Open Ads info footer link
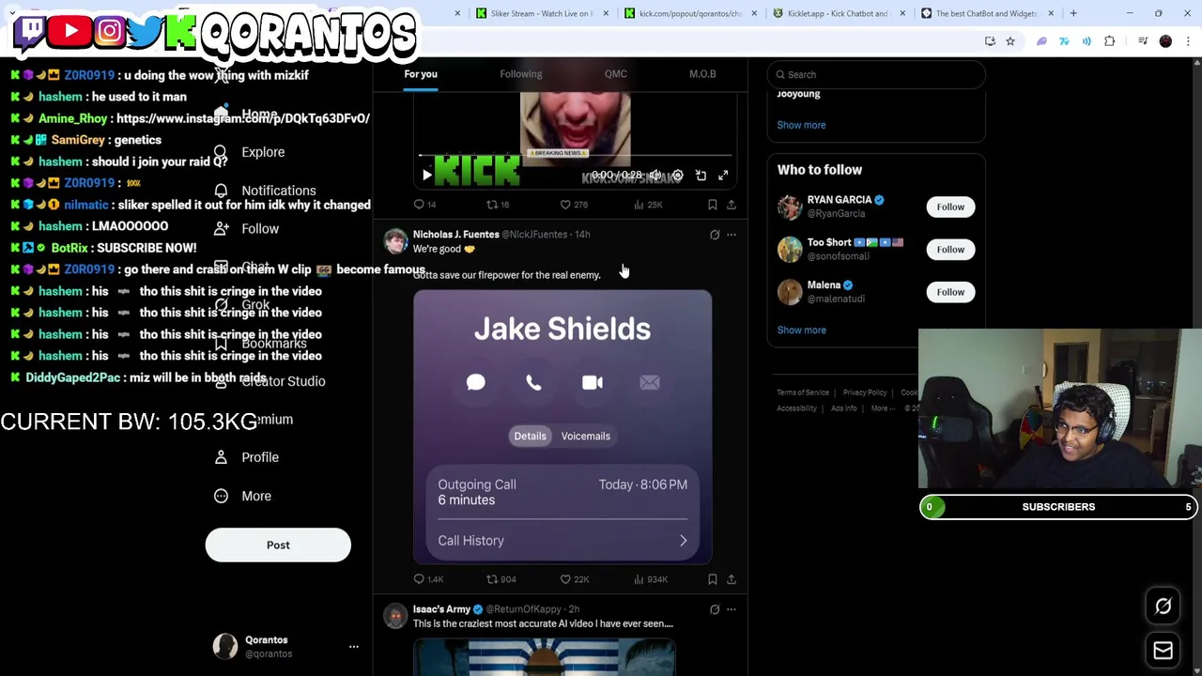This screenshot has width=1202, height=676. [x=843, y=408]
